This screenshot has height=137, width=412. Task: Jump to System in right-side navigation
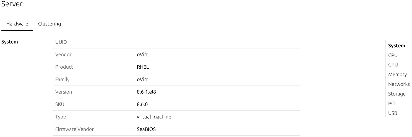396,46
